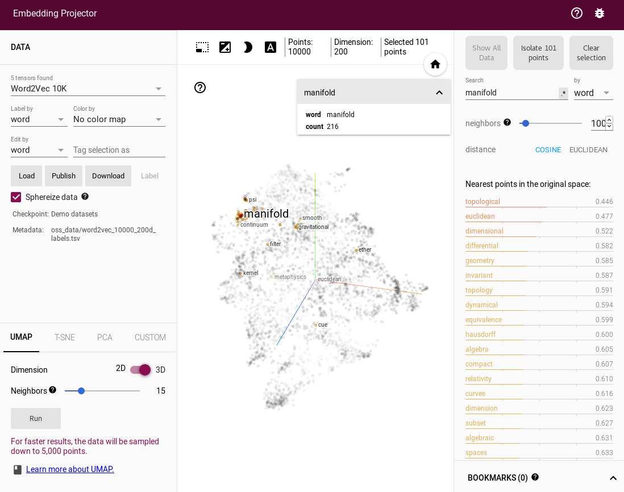Open the Edit by dropdown
This screenshot has height=492, width=624.
[x=39, y=150]
